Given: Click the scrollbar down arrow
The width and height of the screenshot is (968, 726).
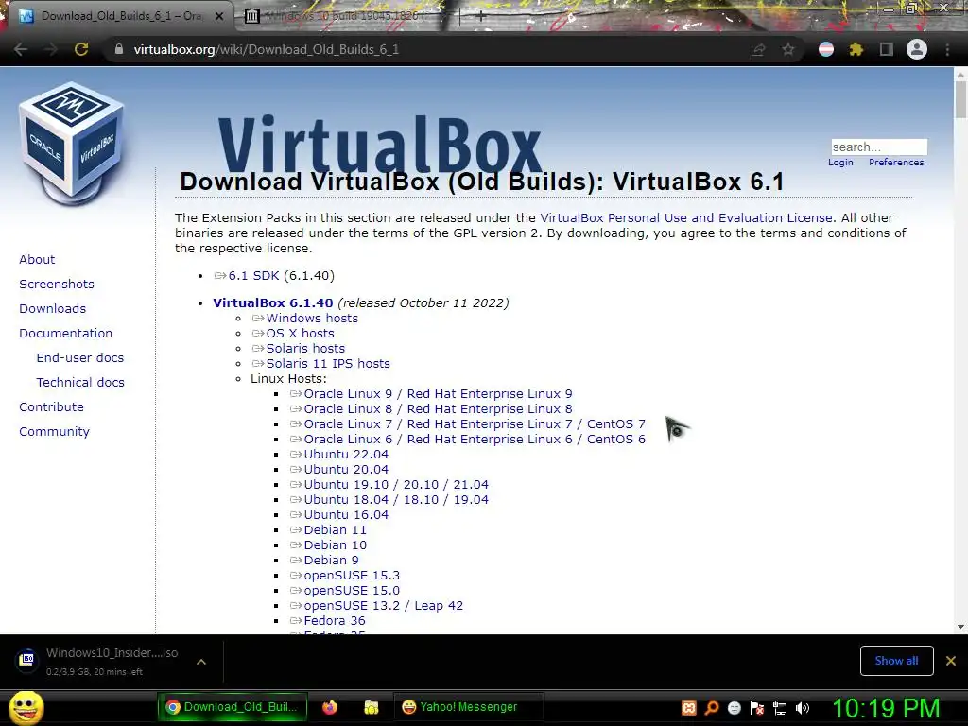Looking at the screenshot, I should point(960,627).
